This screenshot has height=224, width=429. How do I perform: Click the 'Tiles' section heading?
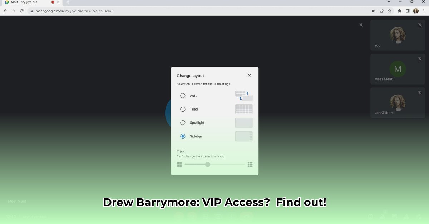coord(181,152)
